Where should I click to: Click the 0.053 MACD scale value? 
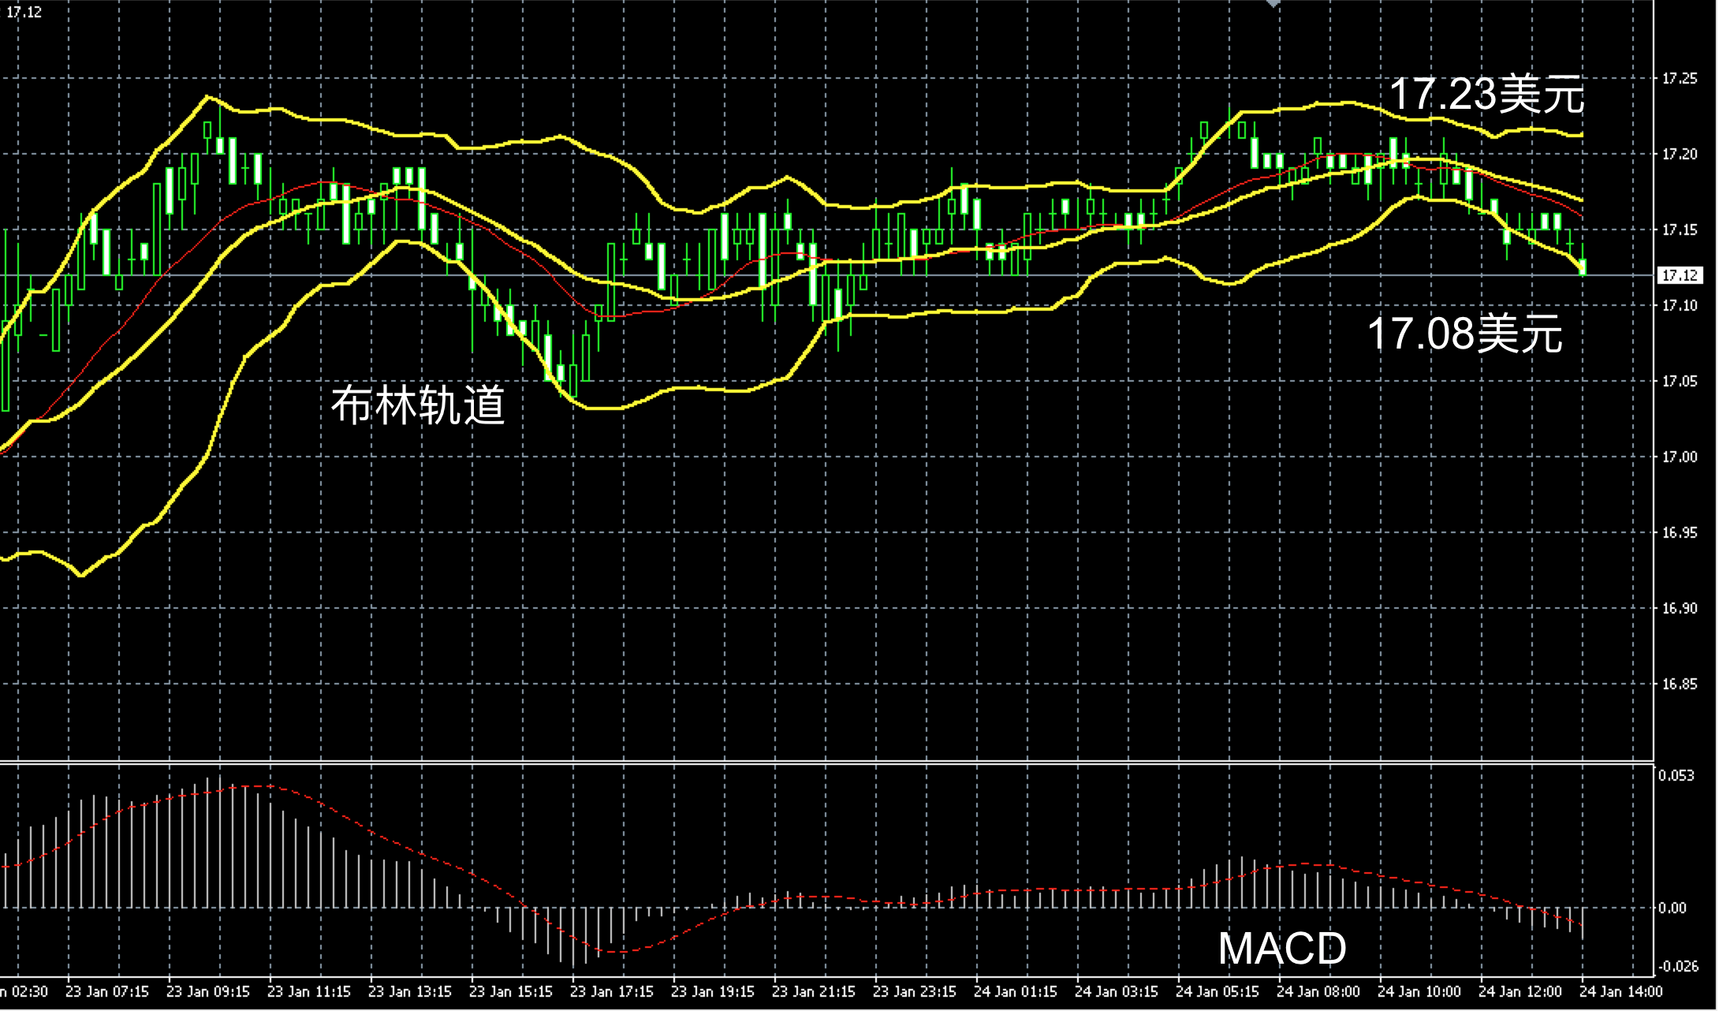pyautogui.click(x=1676, y=775)
